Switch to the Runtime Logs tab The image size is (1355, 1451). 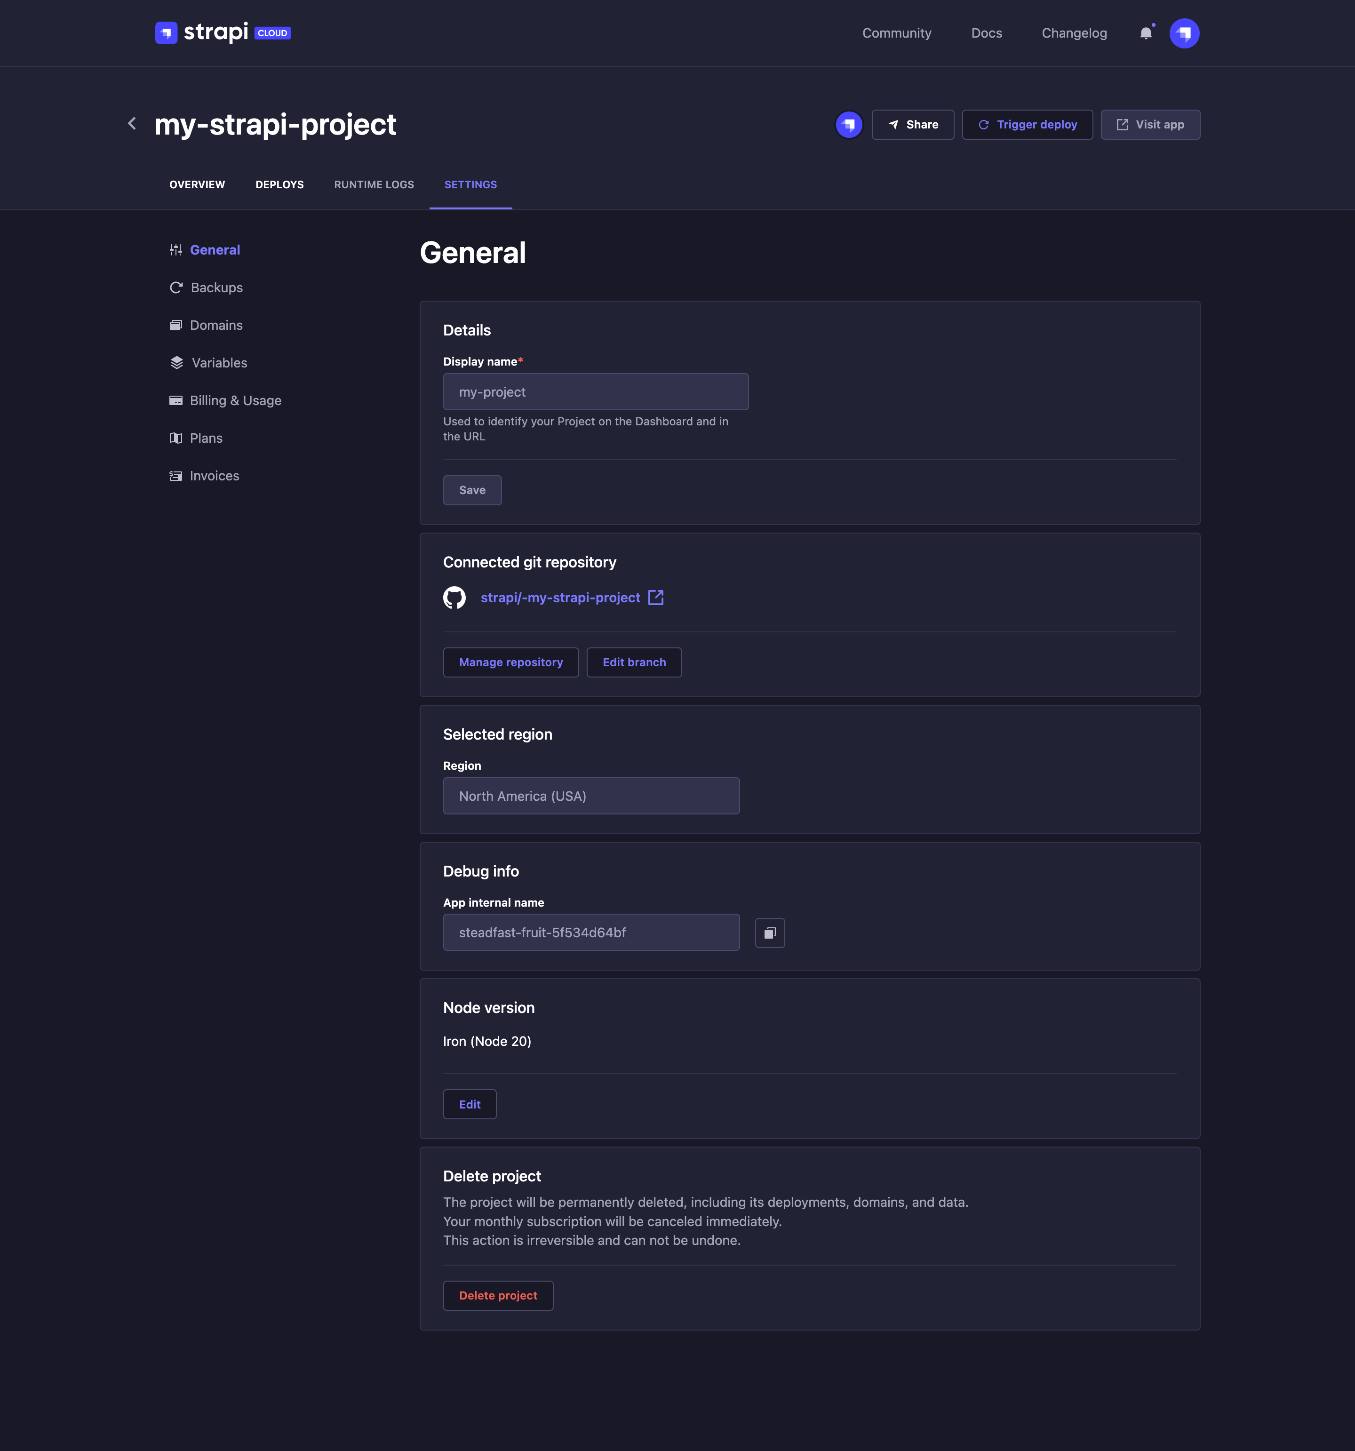click(x=374, y=184)
